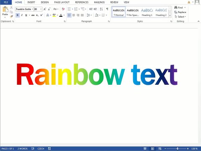This screenshot has width=201, height=151.
Task: Align text to the right
Action: pos(78,15)
